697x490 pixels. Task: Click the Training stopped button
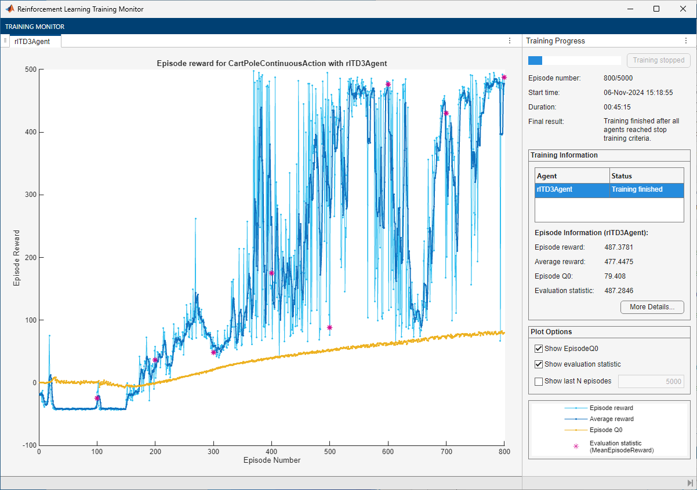(658, 60)
